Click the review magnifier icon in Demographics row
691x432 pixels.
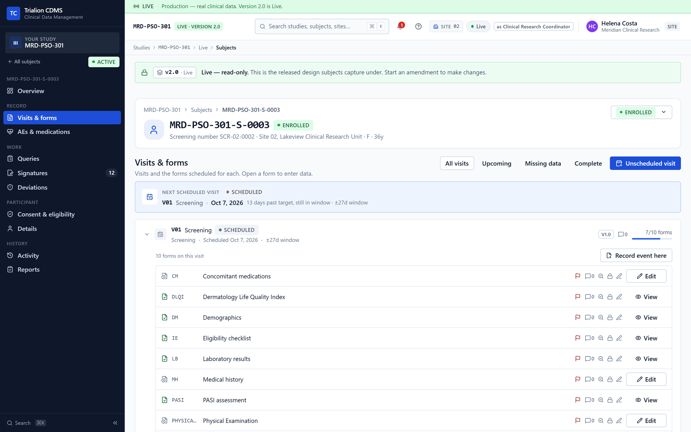(601, 318)
